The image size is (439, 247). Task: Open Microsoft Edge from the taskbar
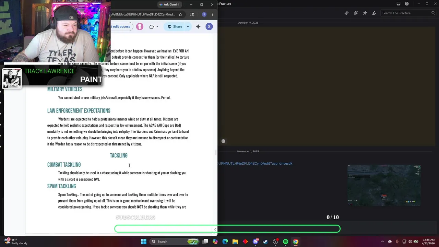coord(225,242)
